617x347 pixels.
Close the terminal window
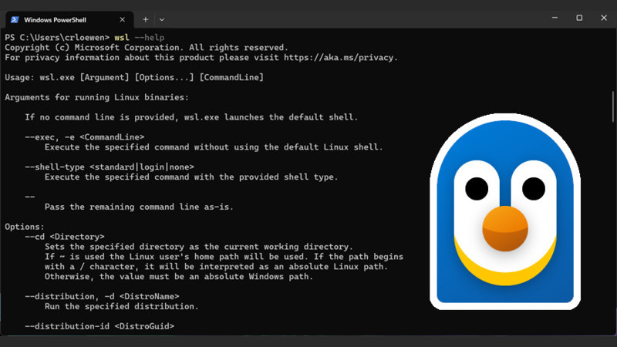pos(604,18)
